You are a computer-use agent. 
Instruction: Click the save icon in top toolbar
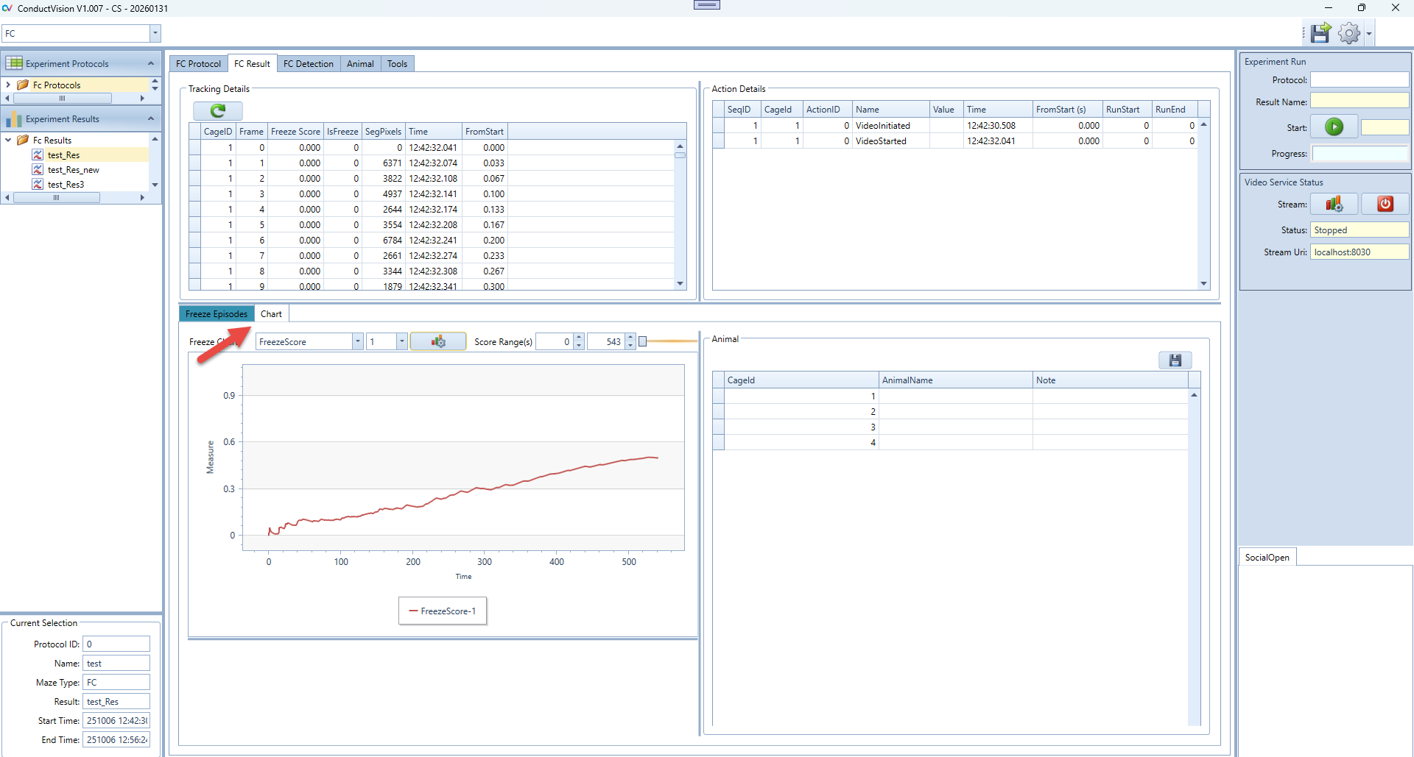[x=1320, y=33]
